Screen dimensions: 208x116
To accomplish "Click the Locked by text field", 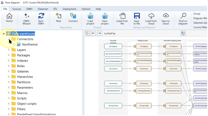I will [x=148, y=33].
